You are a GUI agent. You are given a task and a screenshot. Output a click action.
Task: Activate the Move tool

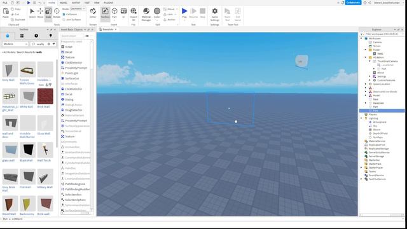click(40, 13)
